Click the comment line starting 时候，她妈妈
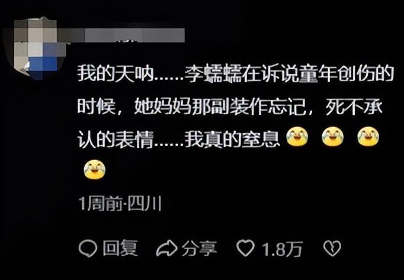 click(x=230, y=106)
